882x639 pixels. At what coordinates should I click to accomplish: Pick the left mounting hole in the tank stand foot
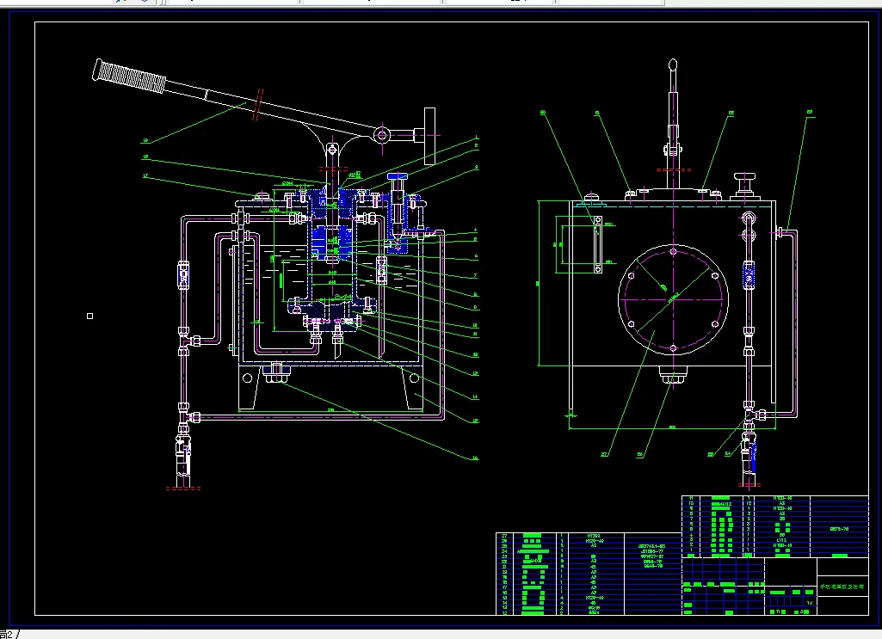tap(248, 378)
